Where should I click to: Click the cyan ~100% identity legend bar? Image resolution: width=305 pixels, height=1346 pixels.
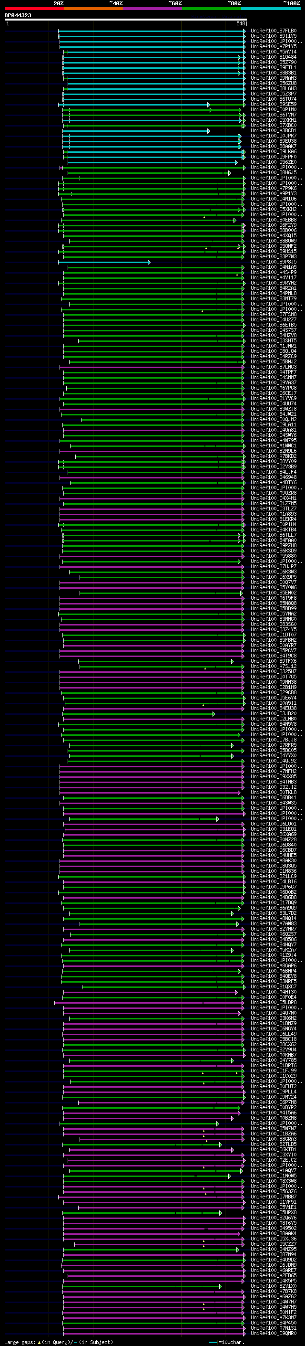271,9
